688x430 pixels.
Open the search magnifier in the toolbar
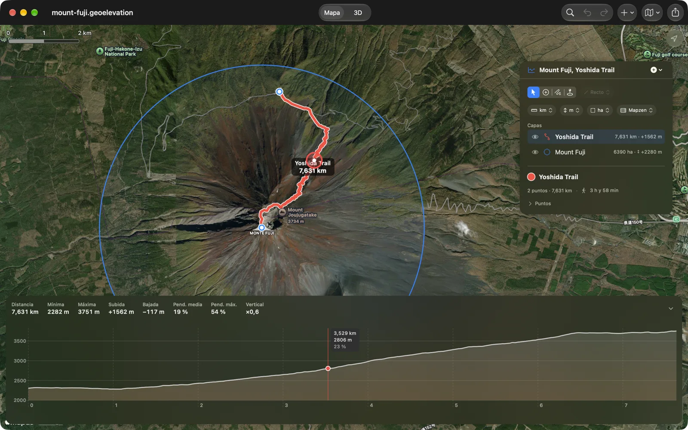[570, 12]
